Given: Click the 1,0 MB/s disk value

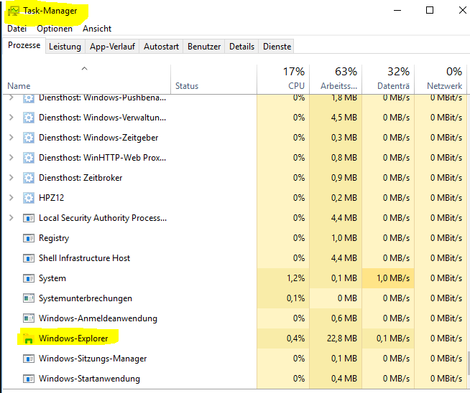Looking at the screenshot, I should [x=393, y=278].
